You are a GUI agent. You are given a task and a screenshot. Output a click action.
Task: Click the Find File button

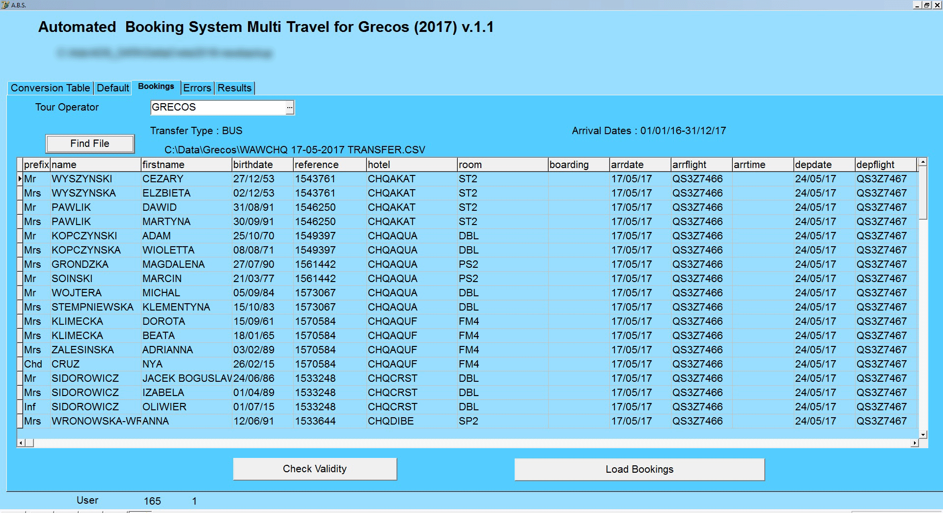[89, 143]
